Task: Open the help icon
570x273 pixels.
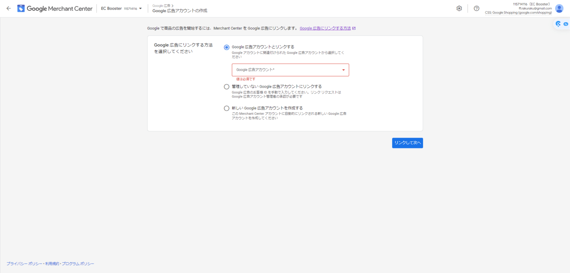Action: pos(476,8)
